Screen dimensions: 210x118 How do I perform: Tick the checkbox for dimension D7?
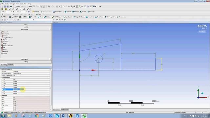coord(3,82)
